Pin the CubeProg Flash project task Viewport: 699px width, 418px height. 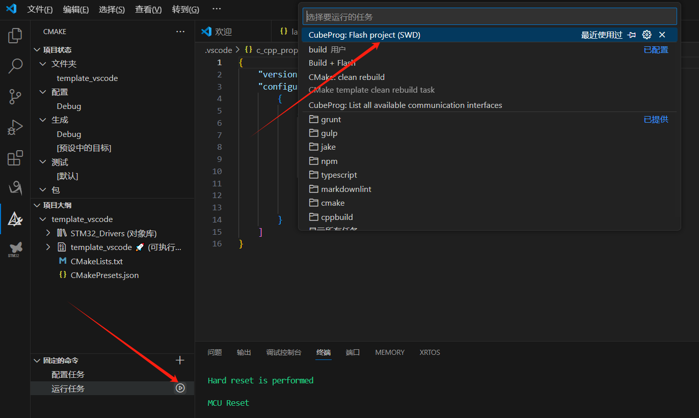[632, 35]
